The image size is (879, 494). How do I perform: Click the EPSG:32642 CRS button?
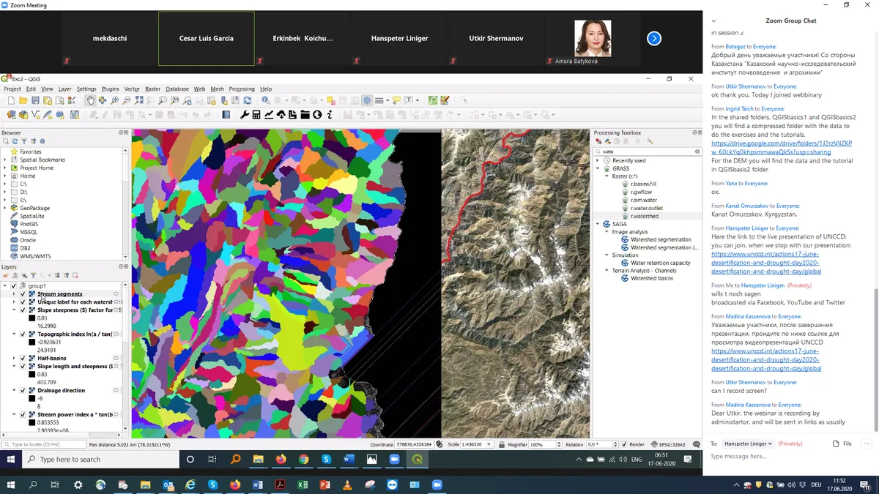pos(670,444)
